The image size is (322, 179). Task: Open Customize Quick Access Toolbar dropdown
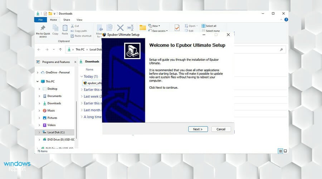[x=54, y=14]
